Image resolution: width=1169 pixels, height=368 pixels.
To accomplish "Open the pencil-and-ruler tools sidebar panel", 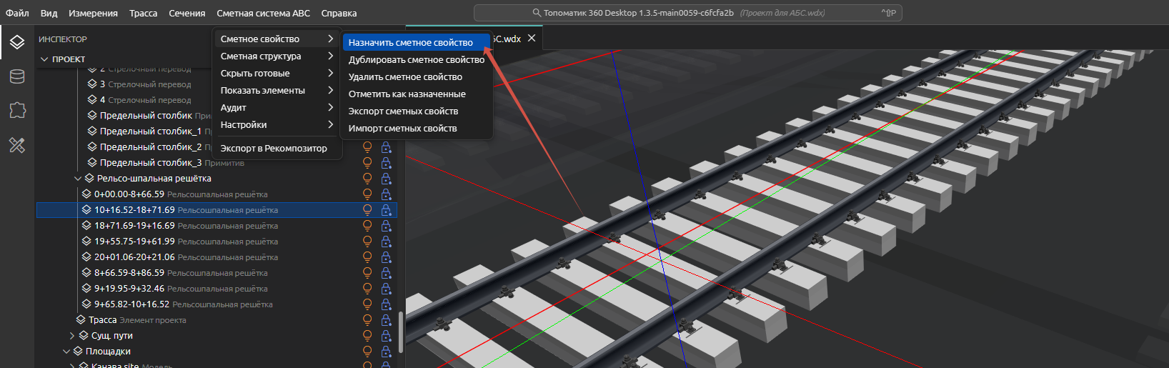I will [17, 145].
